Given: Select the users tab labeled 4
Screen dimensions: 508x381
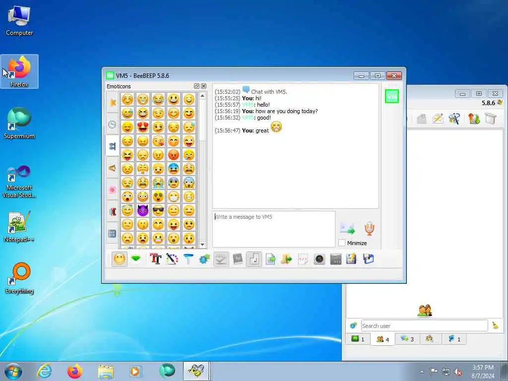Looking at the screenshot, I should coord(382,339).
